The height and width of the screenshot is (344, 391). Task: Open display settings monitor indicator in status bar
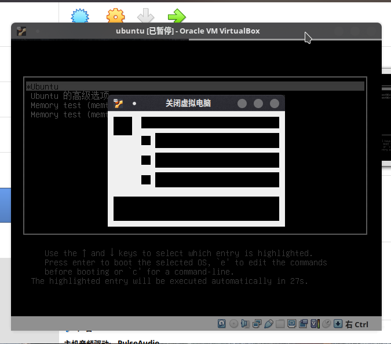coord(291,324)
